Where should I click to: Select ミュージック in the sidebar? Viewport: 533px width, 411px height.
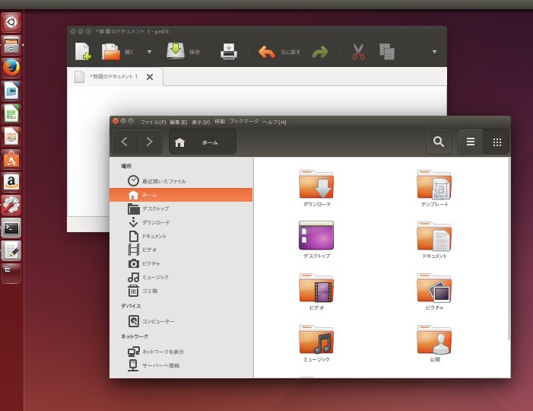pos(181,277)
